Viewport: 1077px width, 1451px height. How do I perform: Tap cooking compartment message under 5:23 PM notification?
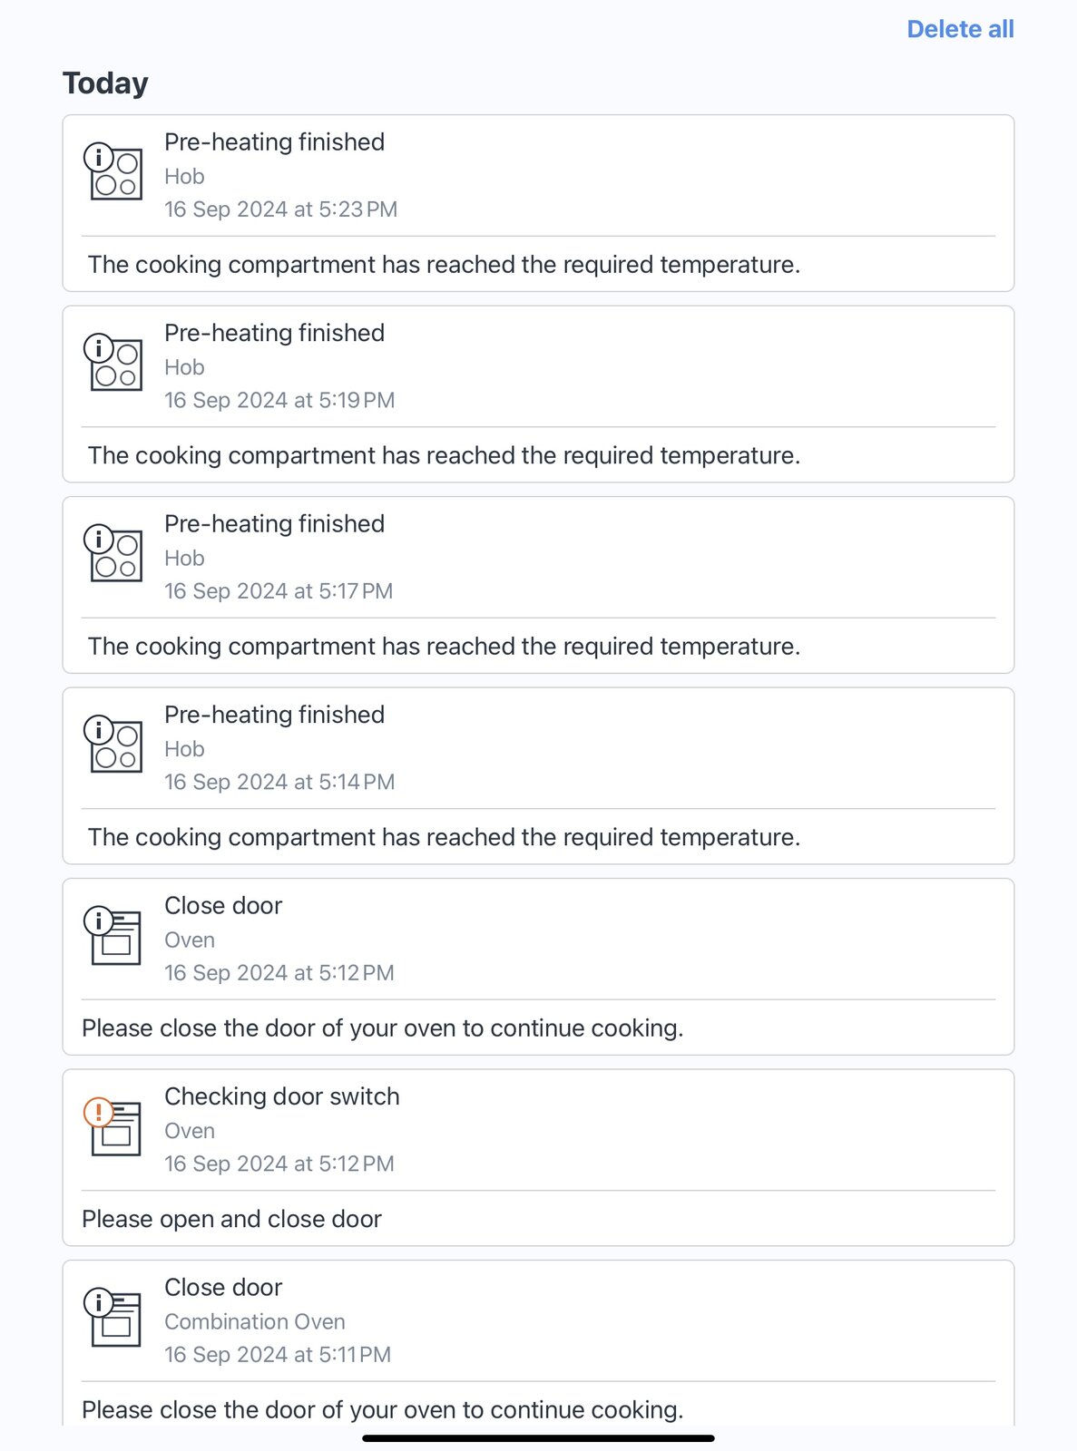444,265
